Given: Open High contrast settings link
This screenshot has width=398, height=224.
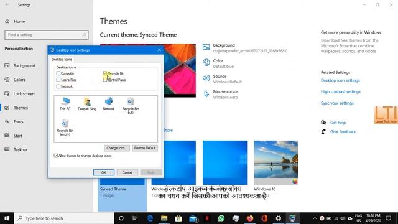Looking at the screenshot, I should tap(341, 91).
